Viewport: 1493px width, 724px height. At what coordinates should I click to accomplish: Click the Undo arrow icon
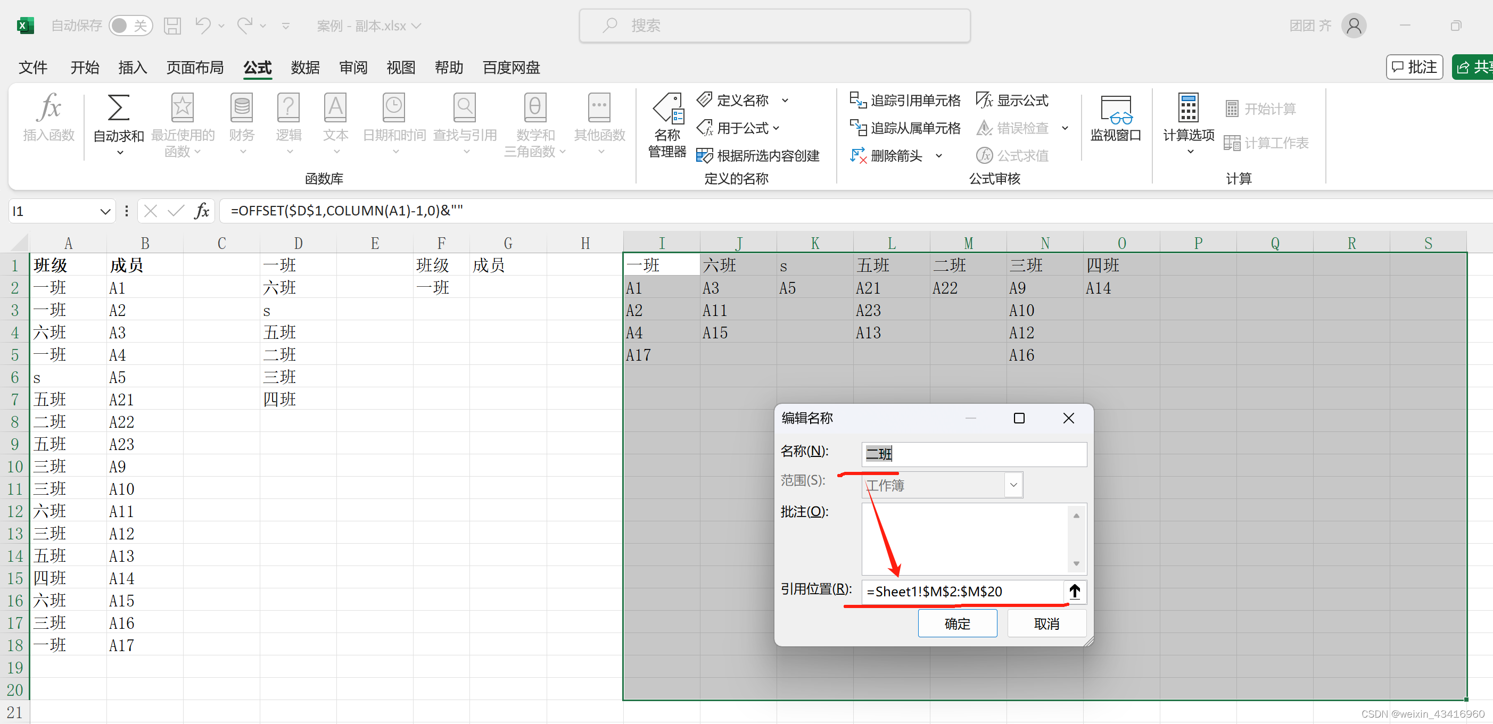(x=203, y=25)
